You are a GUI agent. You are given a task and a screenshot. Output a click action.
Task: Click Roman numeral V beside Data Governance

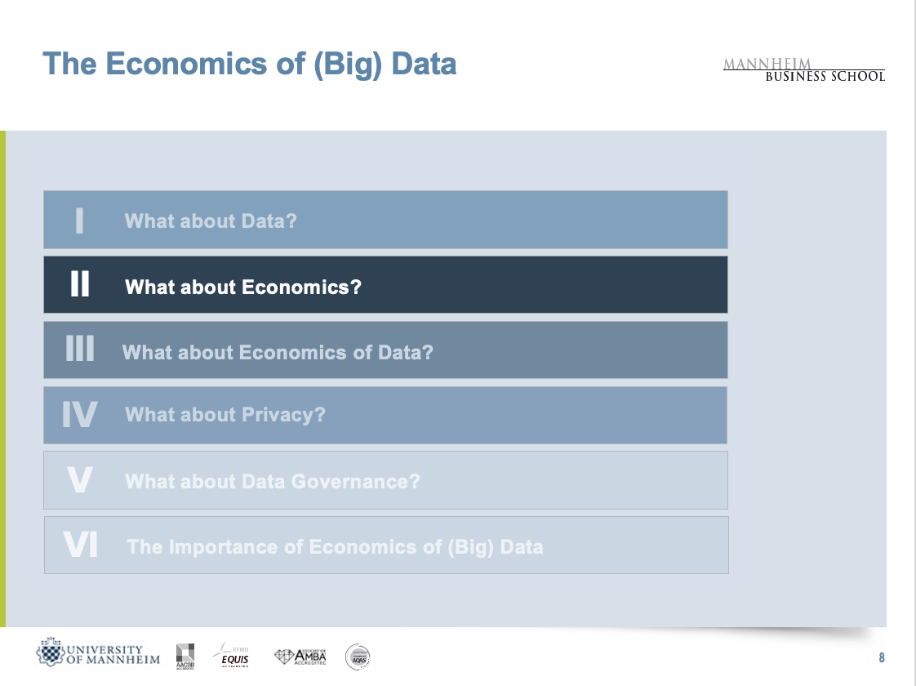[x=79, y=480]
